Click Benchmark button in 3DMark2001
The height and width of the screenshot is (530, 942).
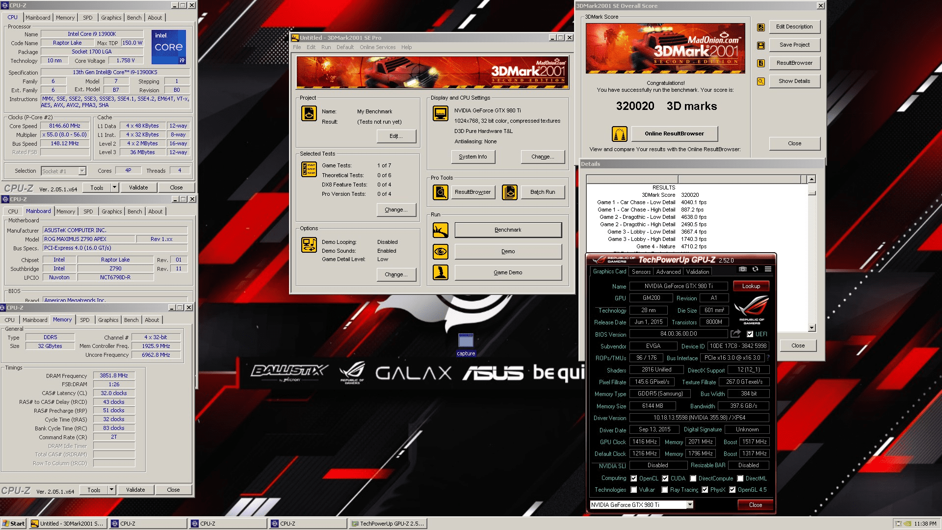[x=508, y=230]
